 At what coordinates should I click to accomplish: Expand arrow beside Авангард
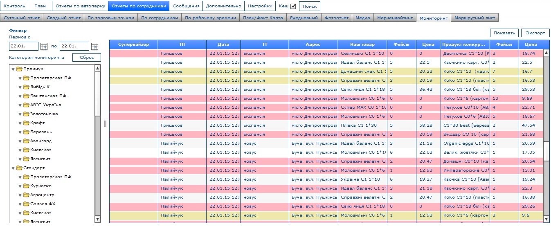point(20,141)
